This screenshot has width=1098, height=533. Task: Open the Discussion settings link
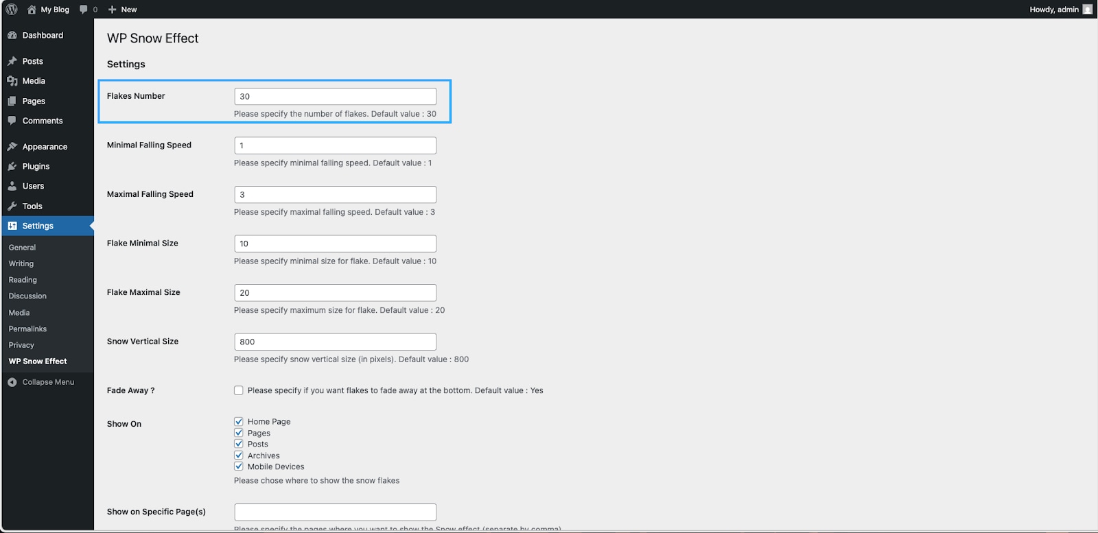click(27, 296)
